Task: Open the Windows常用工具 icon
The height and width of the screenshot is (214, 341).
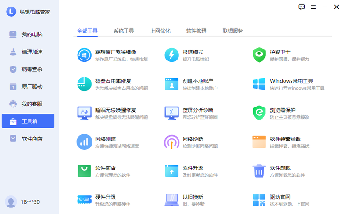Action: point(259,84)
